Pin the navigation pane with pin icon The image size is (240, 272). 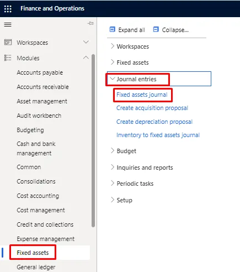[90, 23]
